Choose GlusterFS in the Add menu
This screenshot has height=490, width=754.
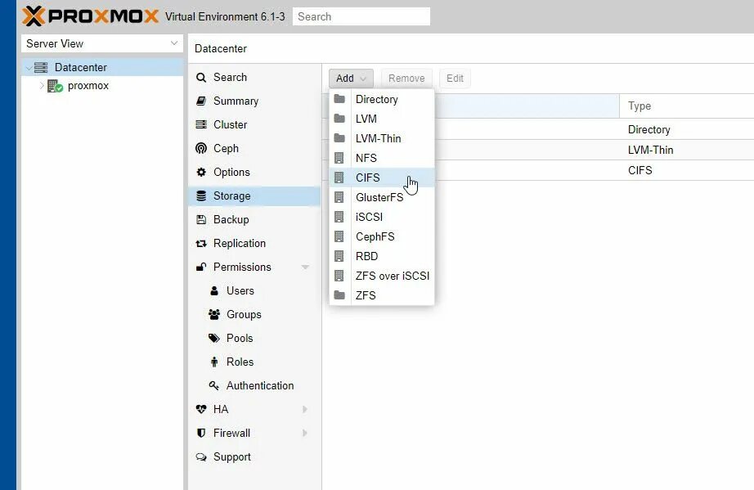[x=382, y=197]
